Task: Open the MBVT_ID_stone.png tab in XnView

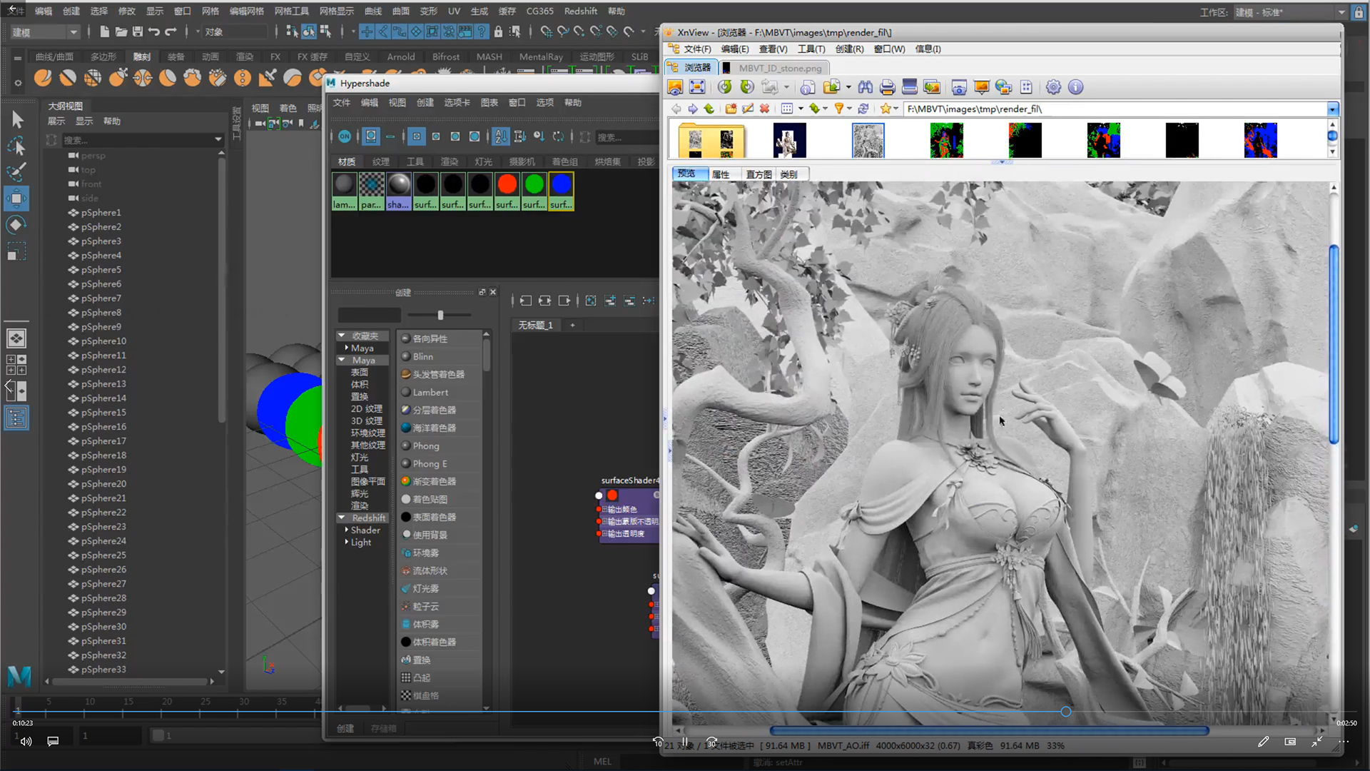Action: 773,68
